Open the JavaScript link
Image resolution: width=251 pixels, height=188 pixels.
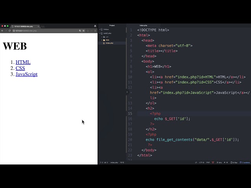click(x=27, y=74)
